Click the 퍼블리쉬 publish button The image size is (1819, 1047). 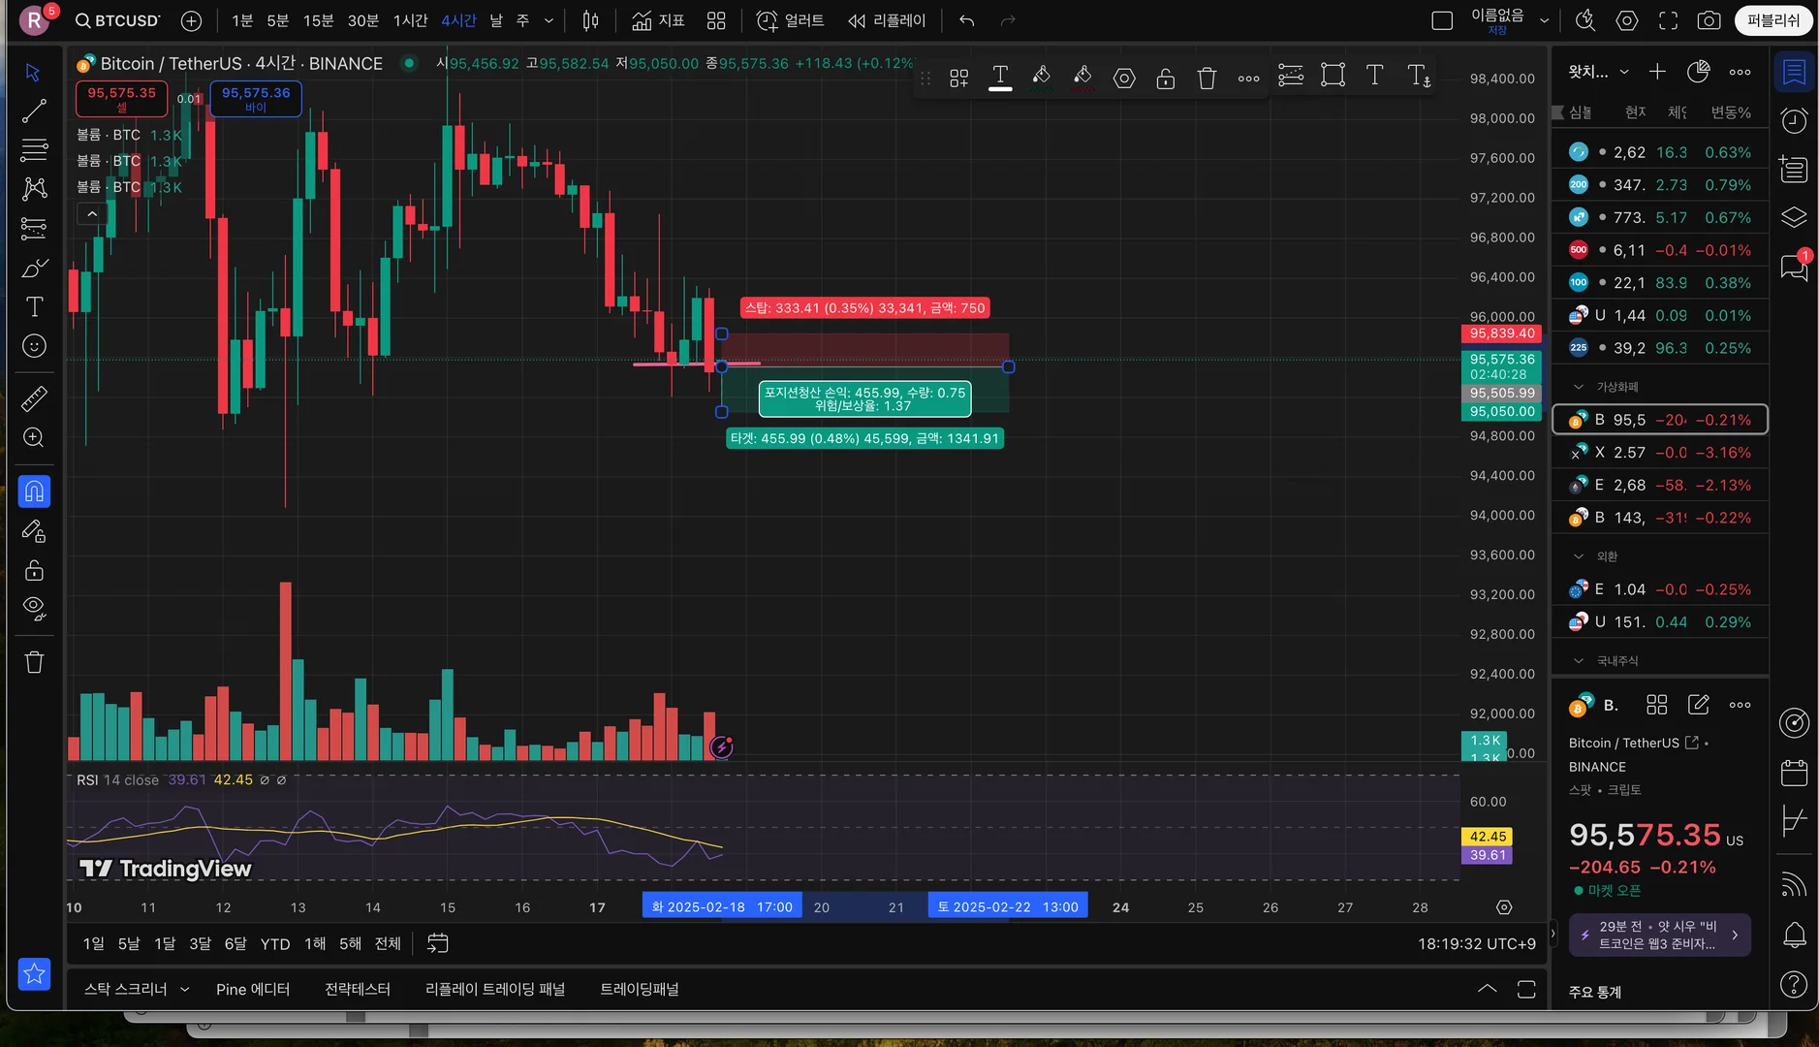pyautogui.click(x=1773, y=20)
